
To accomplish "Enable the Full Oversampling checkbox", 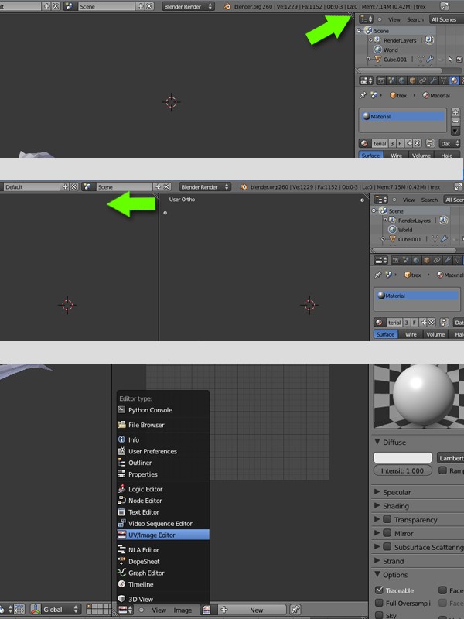I will [x=379, y=603].
